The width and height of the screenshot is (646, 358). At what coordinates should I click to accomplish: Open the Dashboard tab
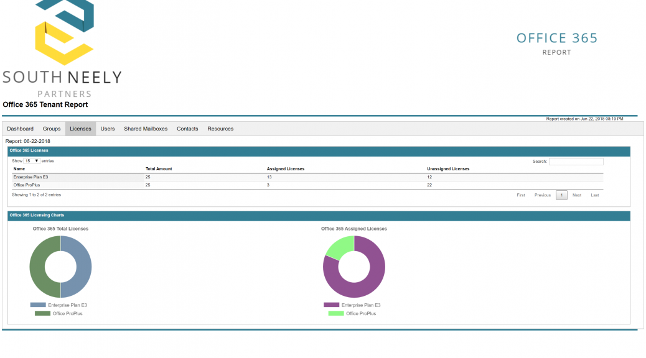[20, 129]
